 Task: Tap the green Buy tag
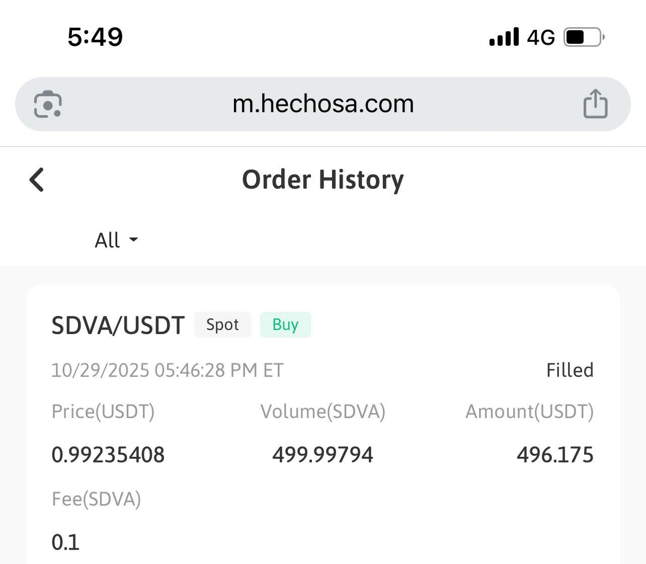click(285, 325)
